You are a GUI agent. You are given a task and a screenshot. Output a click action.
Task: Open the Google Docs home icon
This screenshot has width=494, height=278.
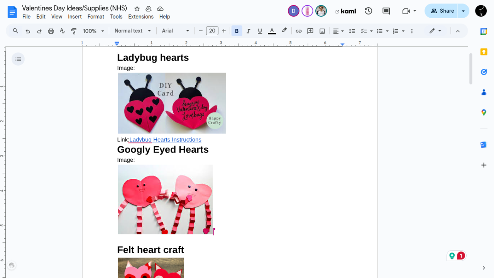tap(12, 12)
